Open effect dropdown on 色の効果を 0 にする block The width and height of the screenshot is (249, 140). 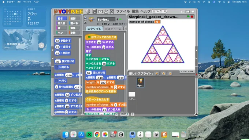pos(88,47)
